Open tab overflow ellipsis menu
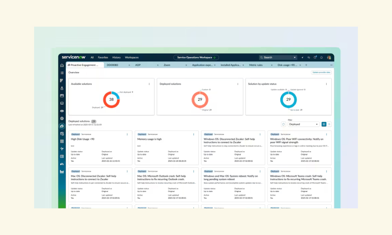This screenshot has width=392, height=235. pos(331,65)
